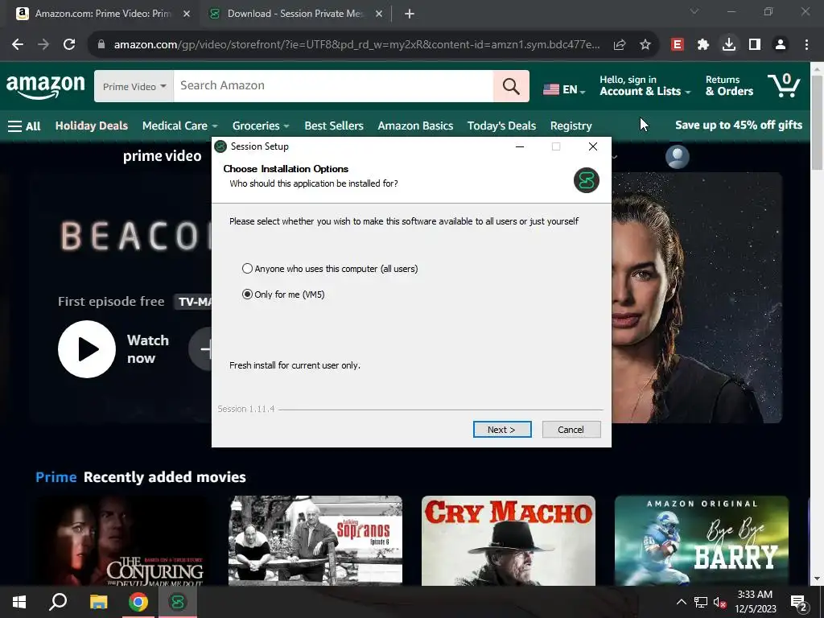This screenshot has height=618, width=824.
Task: Open the red E extension icon
Action: point(678,45)
